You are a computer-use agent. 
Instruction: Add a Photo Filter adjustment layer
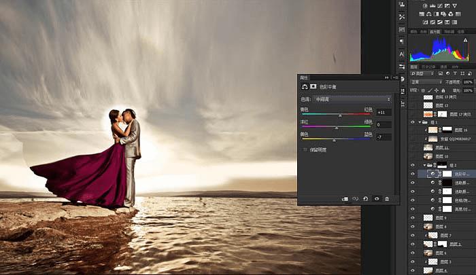[x=443, y=14]
